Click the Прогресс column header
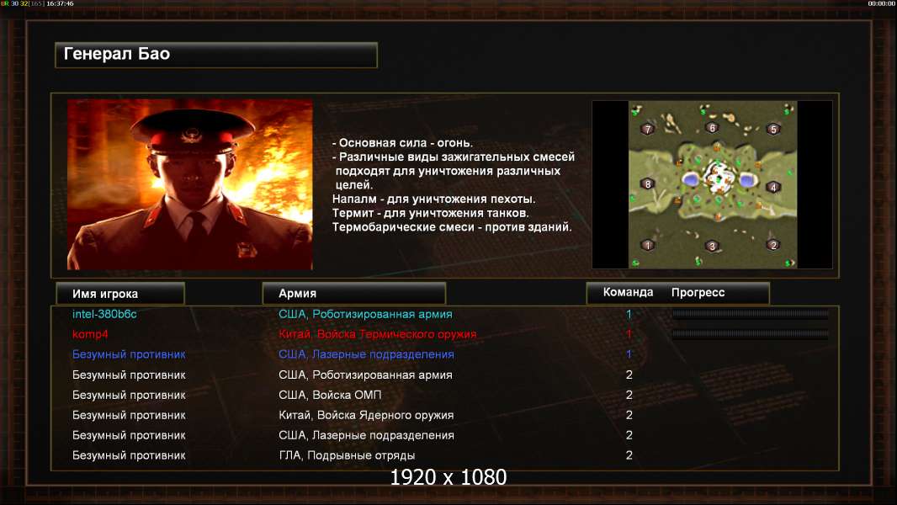Viewport: 897px width, 505px height. point(698,292)
